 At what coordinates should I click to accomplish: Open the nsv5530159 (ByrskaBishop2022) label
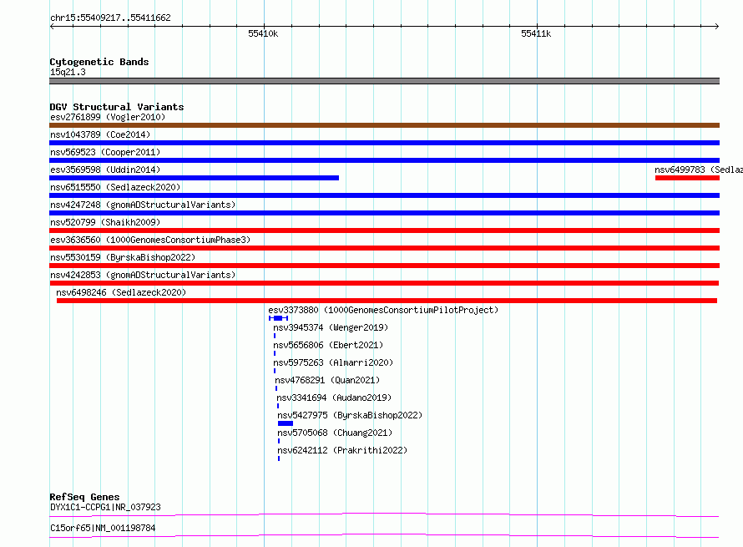point(123,257)
